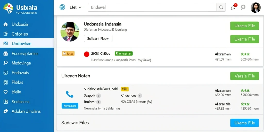Screen dimensions: 264x132
Task: Open the Undoosiai home icon
Action: pyautogui.click(x=6, y=24)
